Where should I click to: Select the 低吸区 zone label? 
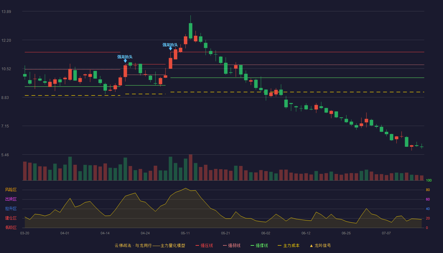[x=11, y=227]
